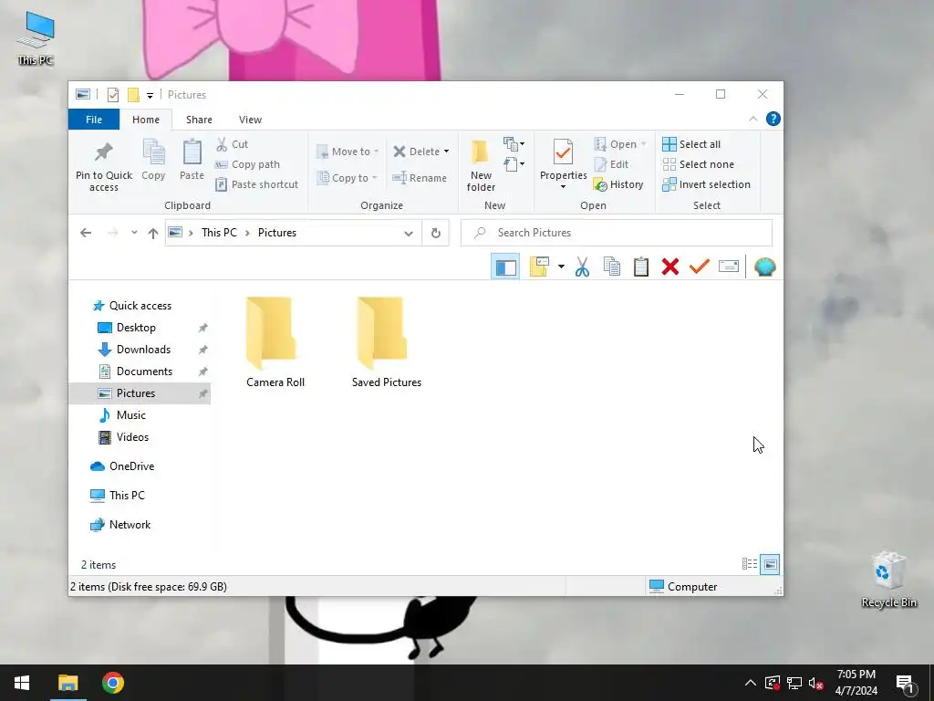This screenshot has height=701, width=934.
Task: Select Cut in Clipboard group
Action: 233,144
